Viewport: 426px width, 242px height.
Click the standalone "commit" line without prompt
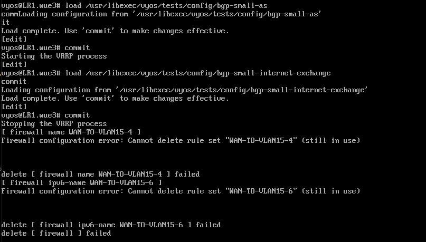point(14,81)
